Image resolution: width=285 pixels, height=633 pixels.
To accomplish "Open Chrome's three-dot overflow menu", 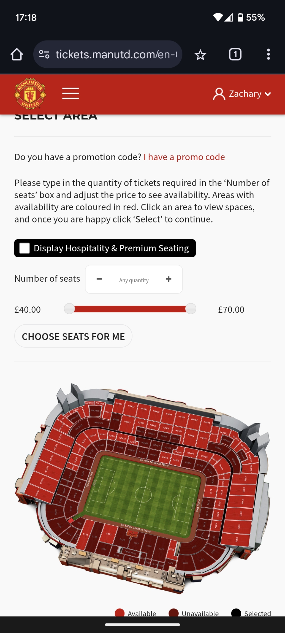I will pos(268,54).
